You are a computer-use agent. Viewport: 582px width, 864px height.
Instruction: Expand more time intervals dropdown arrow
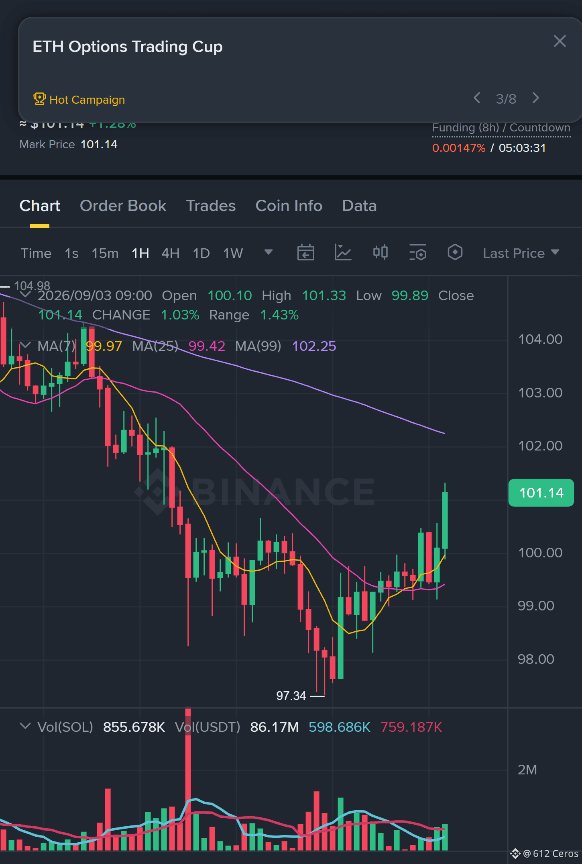269,252
